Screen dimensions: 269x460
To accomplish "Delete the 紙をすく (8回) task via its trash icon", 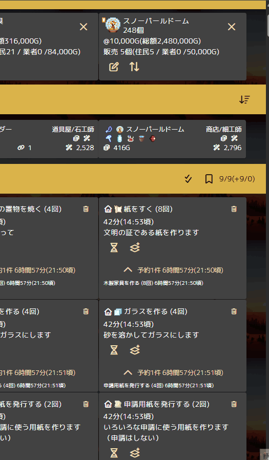I will pos(234,209).
